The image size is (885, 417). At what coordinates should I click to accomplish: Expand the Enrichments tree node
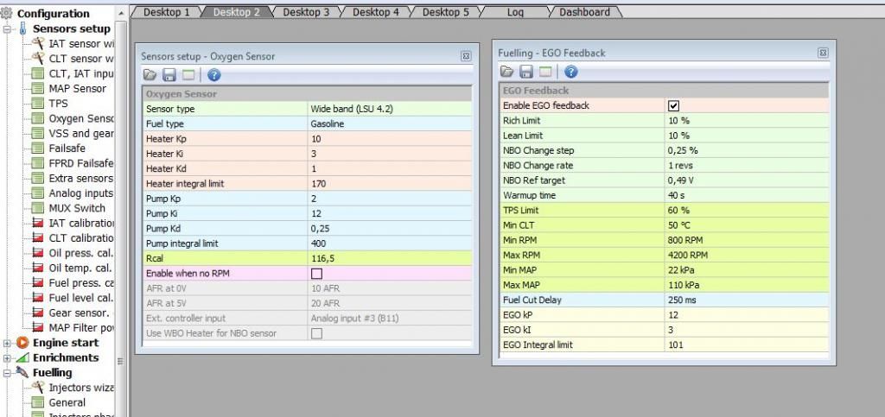click(x=8, y=357)
